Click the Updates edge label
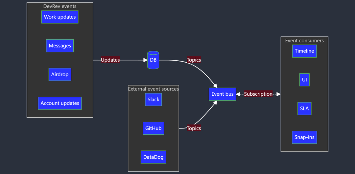The image size is (355, 174). click(110, 60)
